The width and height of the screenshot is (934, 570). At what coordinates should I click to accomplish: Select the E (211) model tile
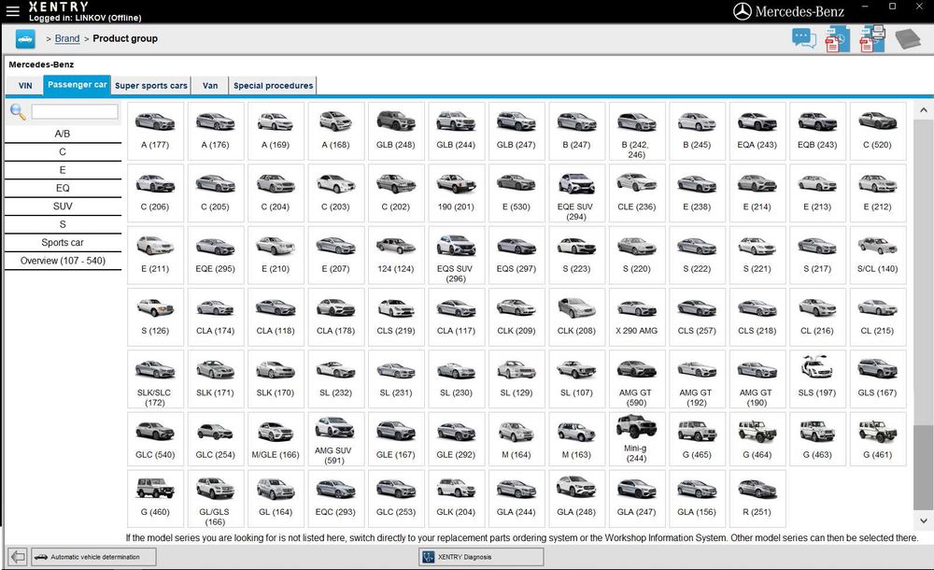155,255
